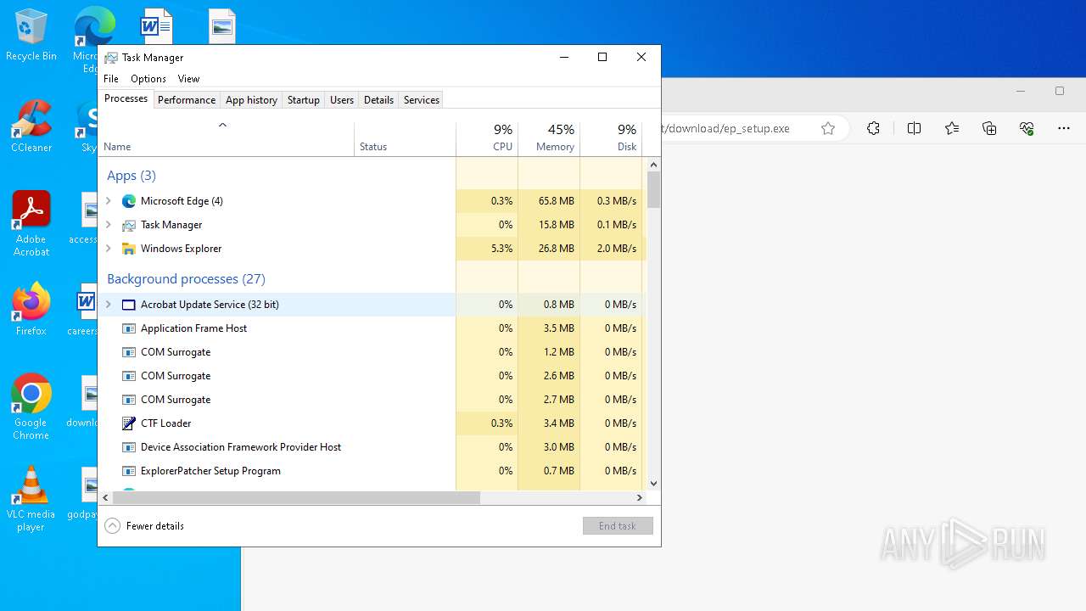Expand the Acrobat Update Service row
Screen dimensions: 1086x611
[x=108, y=305]
